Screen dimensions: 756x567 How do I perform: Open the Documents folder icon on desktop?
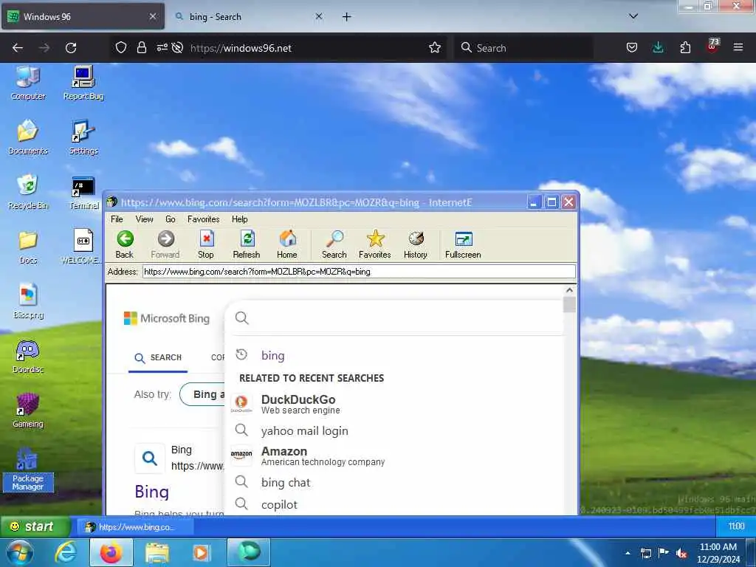[28, 137]
